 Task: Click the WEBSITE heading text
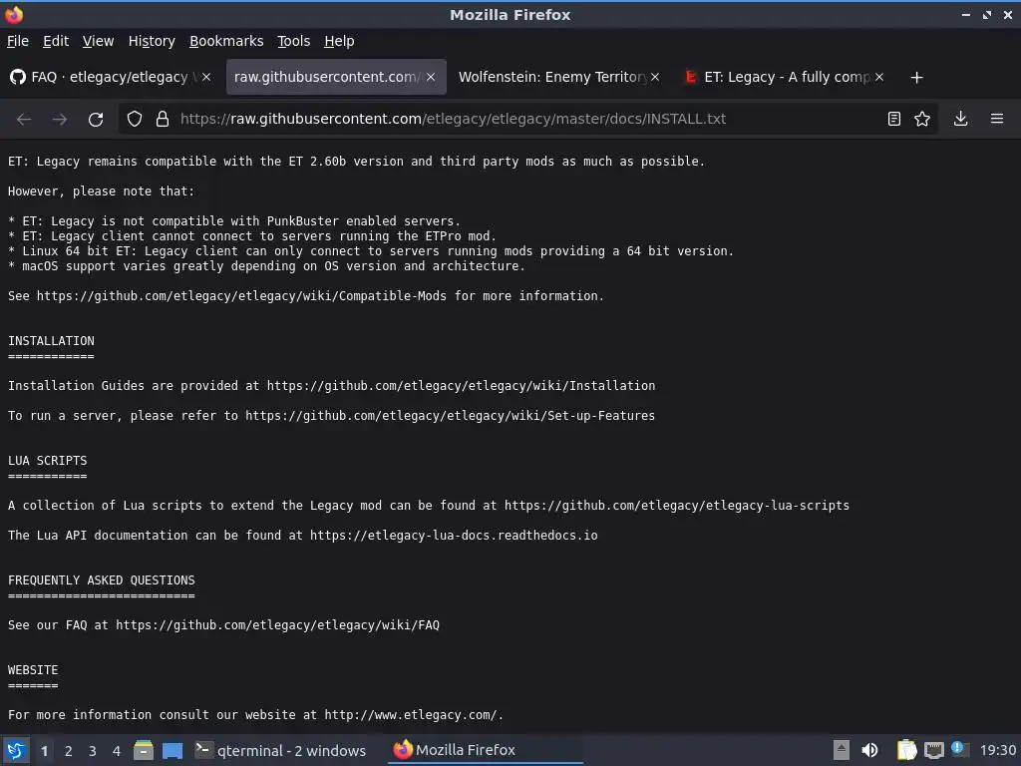point(33,670)
